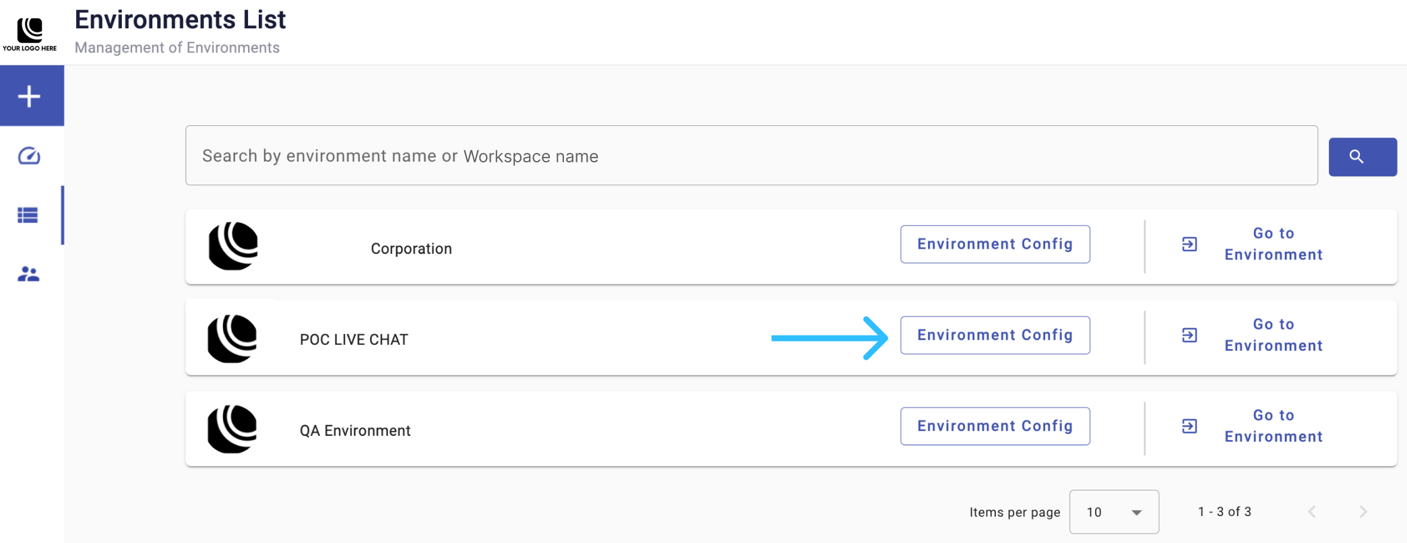
Task: Click the blue search magnifier button
Action: tap(1363, 157)
